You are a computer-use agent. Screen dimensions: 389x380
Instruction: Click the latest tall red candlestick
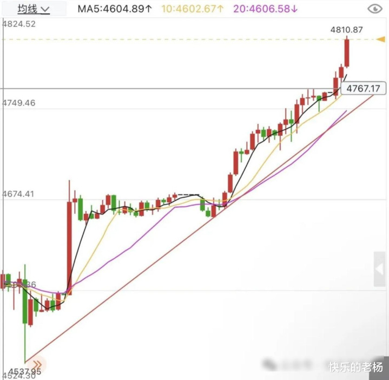(x=347, y=53)
